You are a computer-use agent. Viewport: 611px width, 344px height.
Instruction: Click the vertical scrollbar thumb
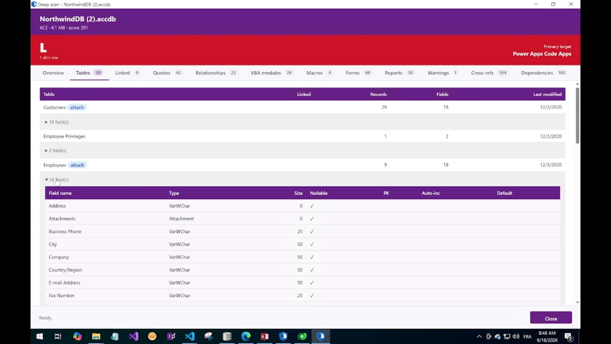click(578, 115)
